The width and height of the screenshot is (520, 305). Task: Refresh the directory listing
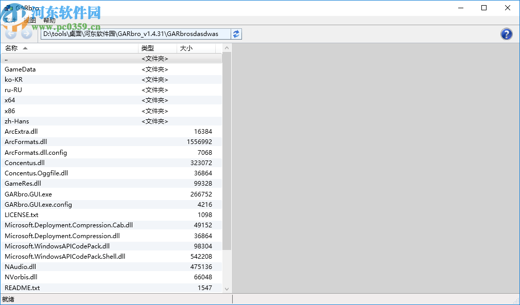coord(236,34)
